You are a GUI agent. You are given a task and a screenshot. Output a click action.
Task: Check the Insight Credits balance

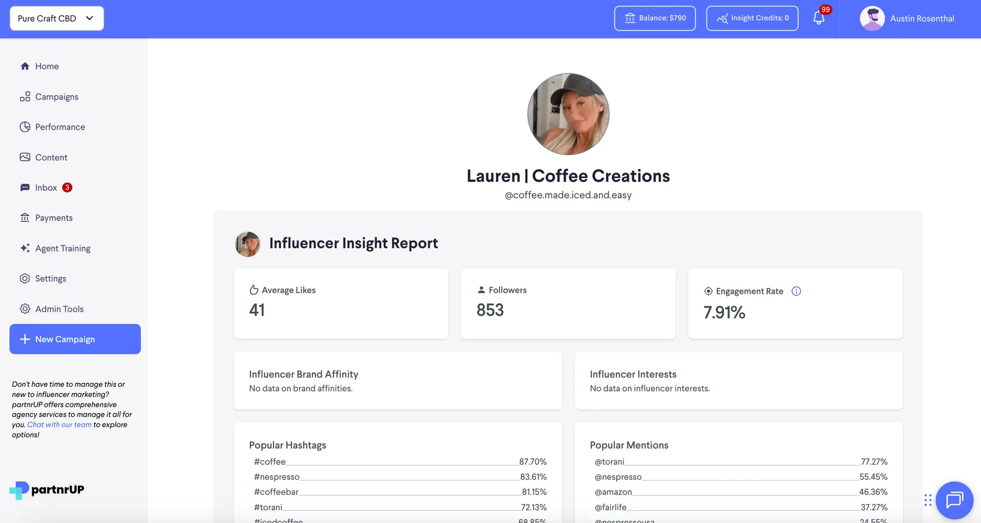(752, 18)
